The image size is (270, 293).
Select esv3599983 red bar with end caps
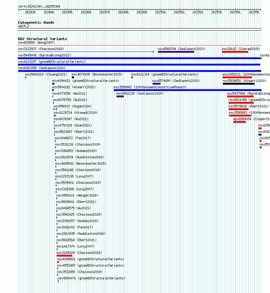tap(240, 116)
